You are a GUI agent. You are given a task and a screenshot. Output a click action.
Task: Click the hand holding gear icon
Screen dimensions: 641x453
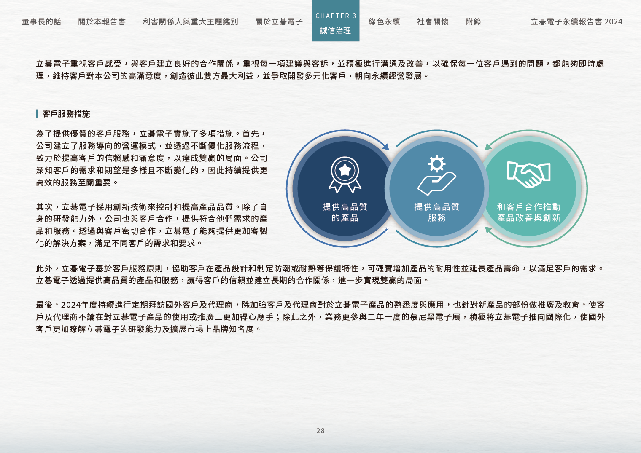[436, 175]
